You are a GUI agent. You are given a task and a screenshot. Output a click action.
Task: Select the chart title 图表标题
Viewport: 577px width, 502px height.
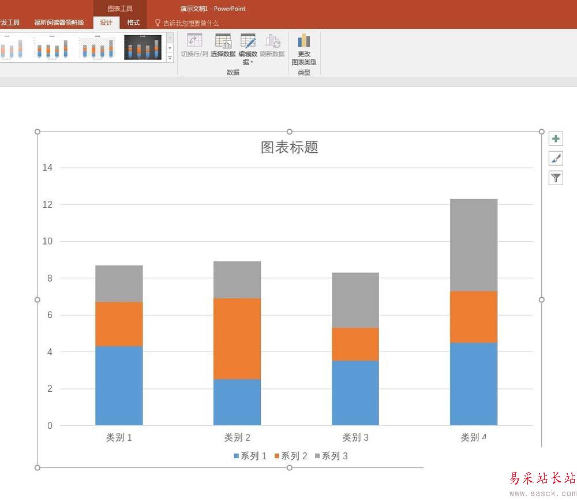point(290,147)
